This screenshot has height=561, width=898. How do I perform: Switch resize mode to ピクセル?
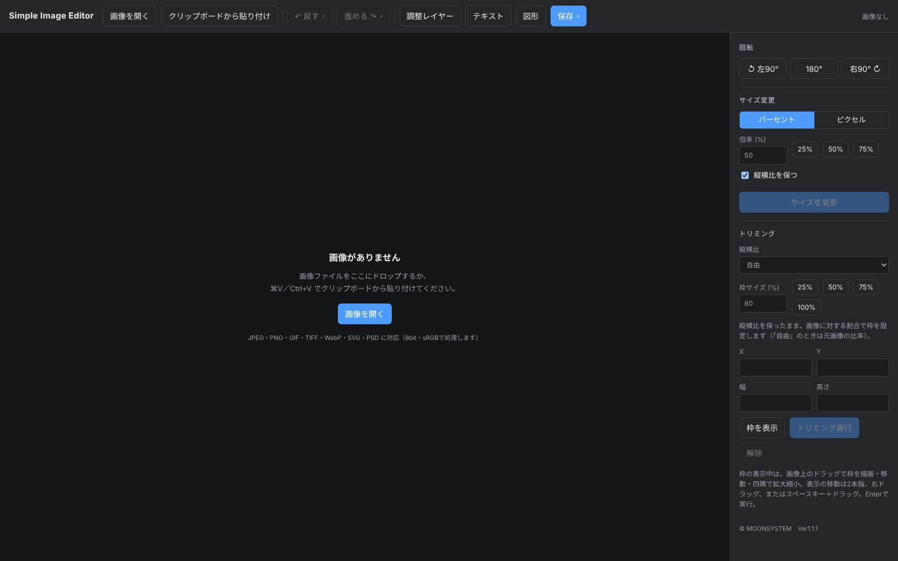tap(851, 119)
